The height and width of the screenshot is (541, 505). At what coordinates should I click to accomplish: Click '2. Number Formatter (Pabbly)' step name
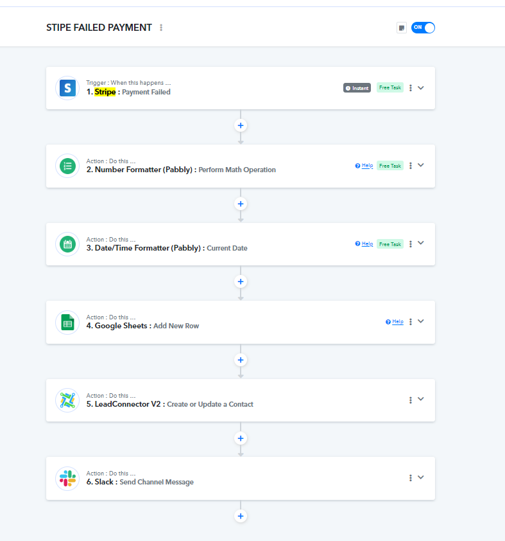(139, 170)
